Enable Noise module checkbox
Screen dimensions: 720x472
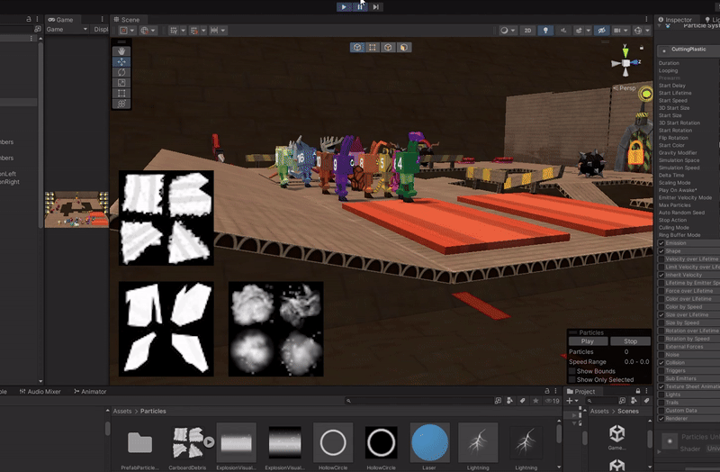tap(661, 355)
